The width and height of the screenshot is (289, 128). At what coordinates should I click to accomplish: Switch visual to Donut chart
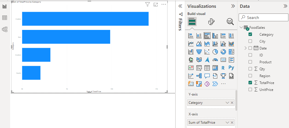223,52
